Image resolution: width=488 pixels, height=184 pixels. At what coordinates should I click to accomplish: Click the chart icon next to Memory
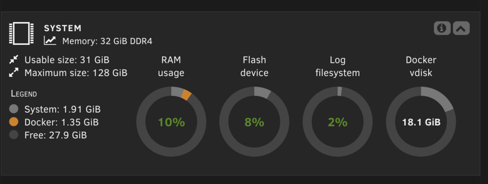pos(50,41)
